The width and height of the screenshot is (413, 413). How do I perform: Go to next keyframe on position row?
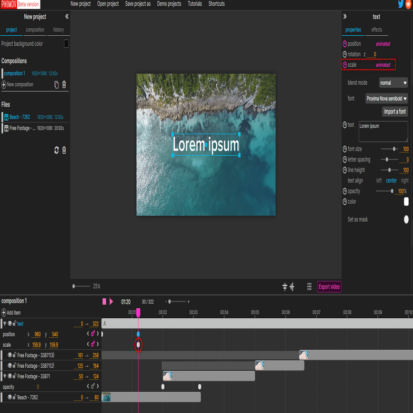click(x=98, y=334)
